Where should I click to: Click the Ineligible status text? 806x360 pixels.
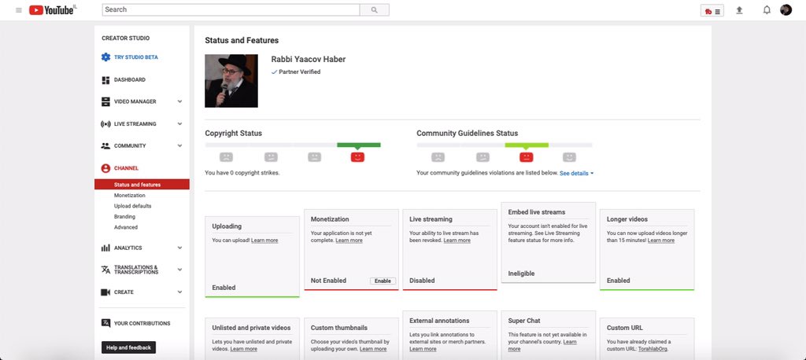point(521,274)
